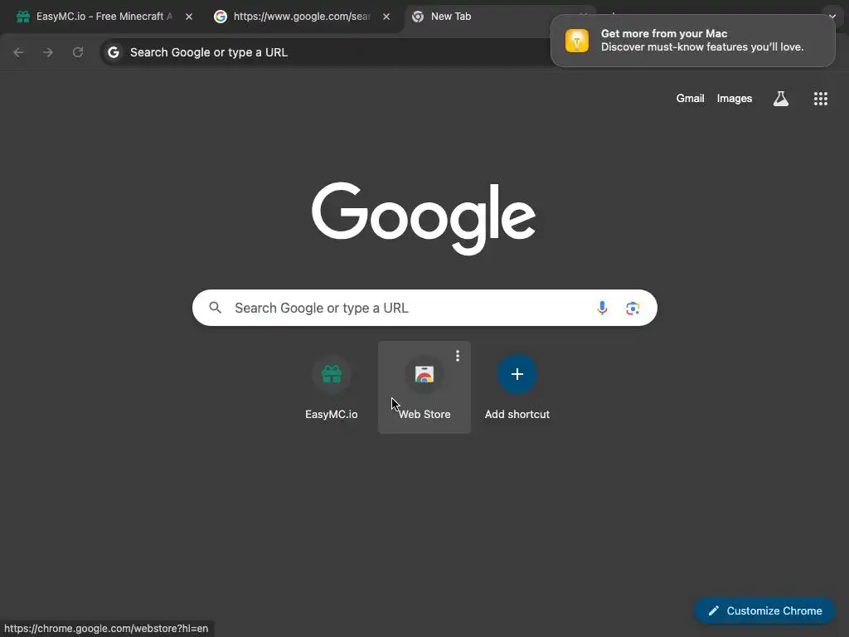This screenshot has height=637, width=849.
Task: Reload the page with refresh icon
Action: (x=78, y=52)
